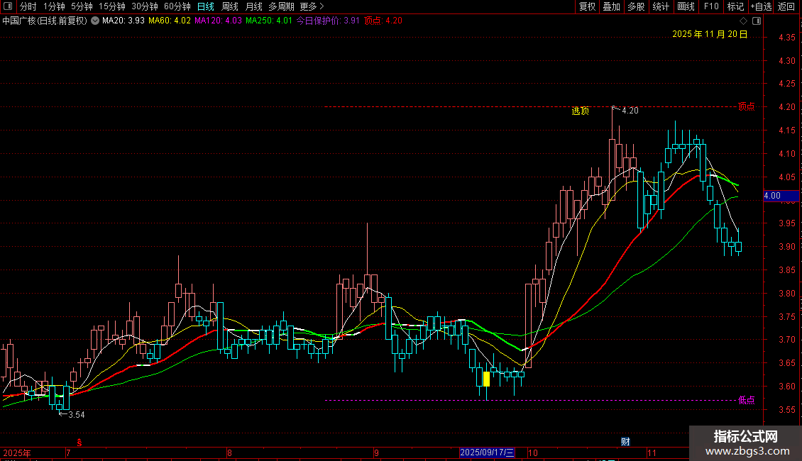This screenshot has width=802, height=461.
Task: Click the 逃顶 signal label
Action: click(x=580, y=111)
